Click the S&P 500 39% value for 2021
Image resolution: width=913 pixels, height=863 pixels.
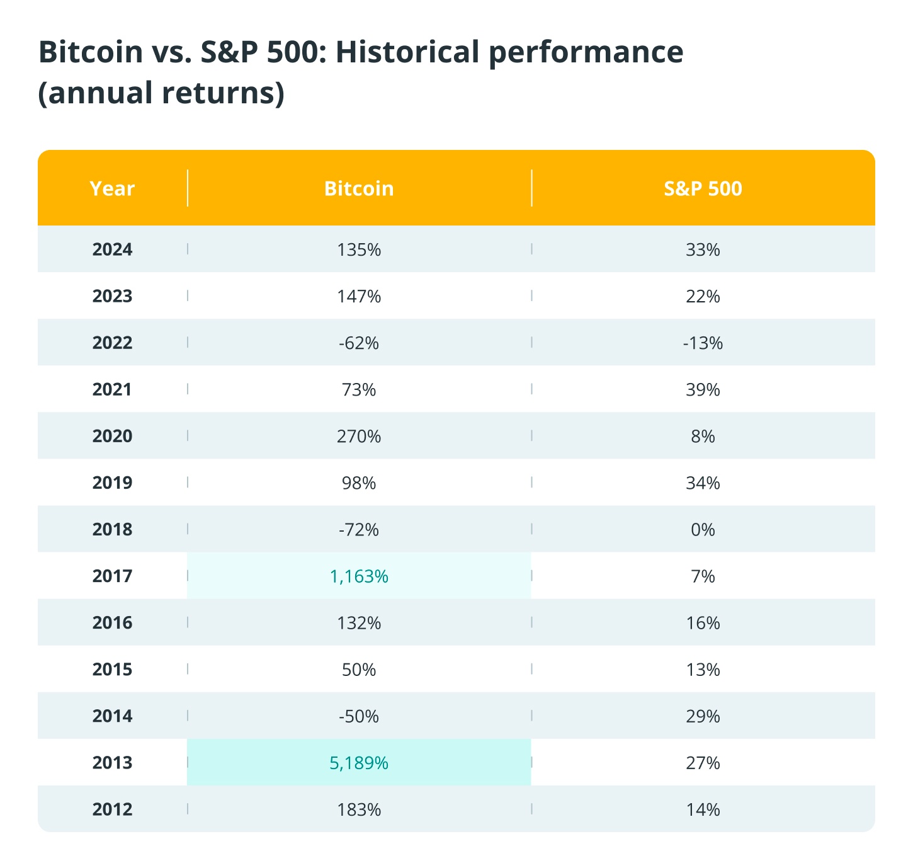coord(703,390)
